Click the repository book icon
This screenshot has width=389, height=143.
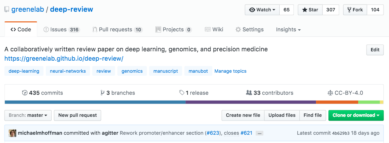tap(7, 10)
